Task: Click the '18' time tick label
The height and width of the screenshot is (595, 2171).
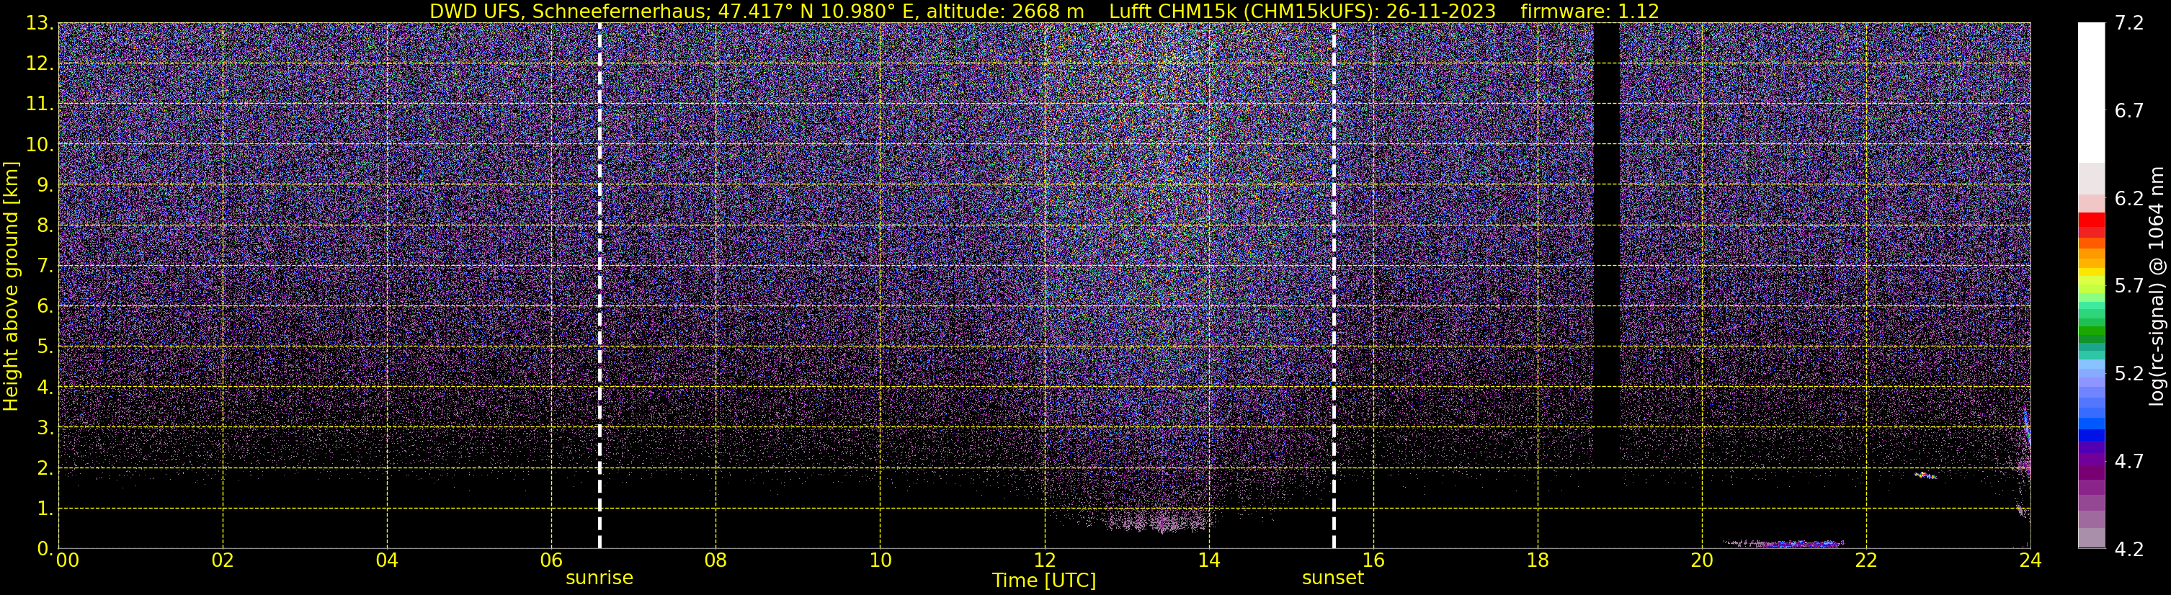Action: click(1537, 560)
